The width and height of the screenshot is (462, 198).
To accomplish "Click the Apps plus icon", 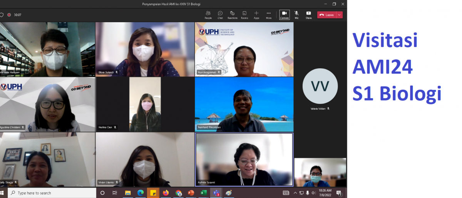I will coord(256,15).
